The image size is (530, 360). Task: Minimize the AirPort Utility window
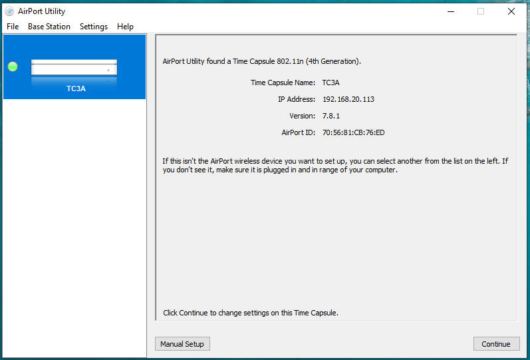(451, 11)
